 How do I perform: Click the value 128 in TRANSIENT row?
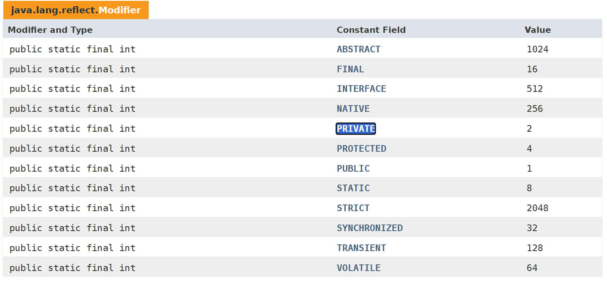click(535, 248)
